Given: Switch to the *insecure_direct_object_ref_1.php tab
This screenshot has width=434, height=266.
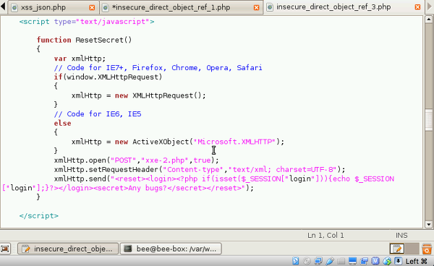Looking at the screenshot, I should [x=182, y=7].
